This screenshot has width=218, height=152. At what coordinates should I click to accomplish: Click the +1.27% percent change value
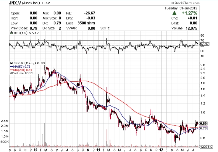tap(189, 13)
